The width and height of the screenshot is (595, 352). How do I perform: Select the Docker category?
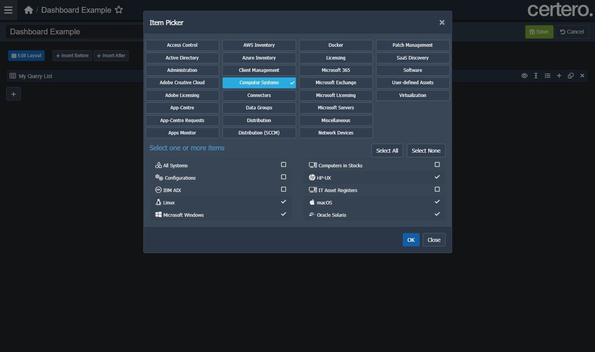tap(336, 45)
